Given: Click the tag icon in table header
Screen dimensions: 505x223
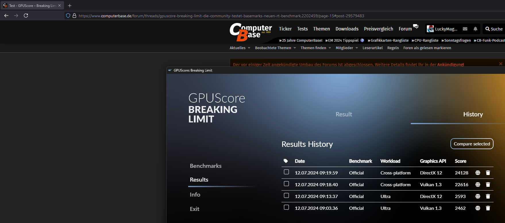Looking at the screenshot, I should click(x=286, y=161).
